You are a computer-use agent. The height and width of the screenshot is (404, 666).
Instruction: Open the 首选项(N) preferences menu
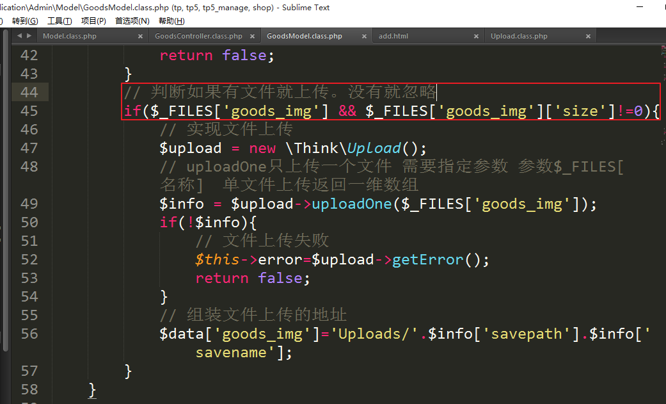[132, 21]
